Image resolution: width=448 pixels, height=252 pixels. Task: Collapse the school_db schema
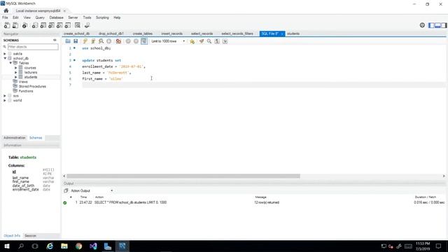pos(5,58)
